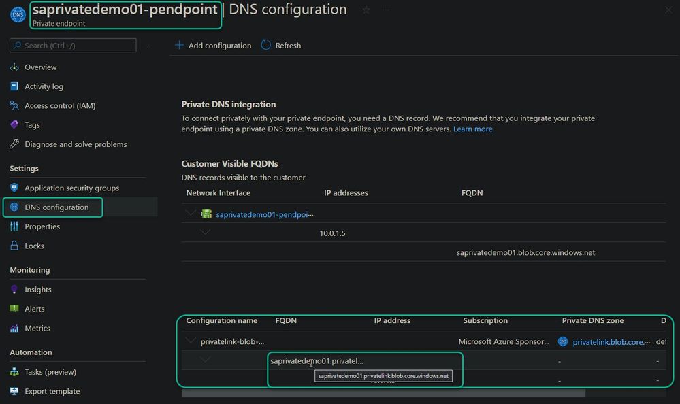Close the DNS configuration blade

click(668, 10)
